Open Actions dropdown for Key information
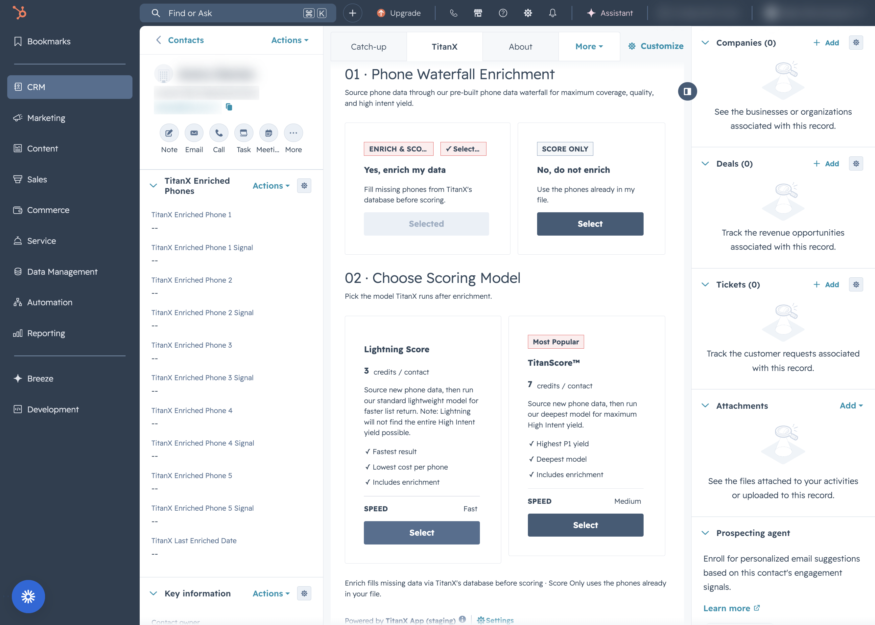This screenshot has width=875, height=625. click(271, 593)
